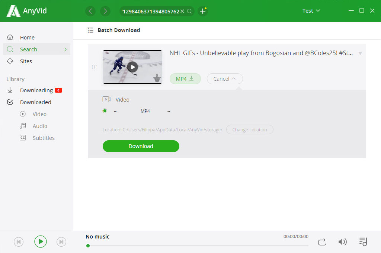Screen dimensions: 381x253
Task: Go to the Home section
Action: click(27, 37)
